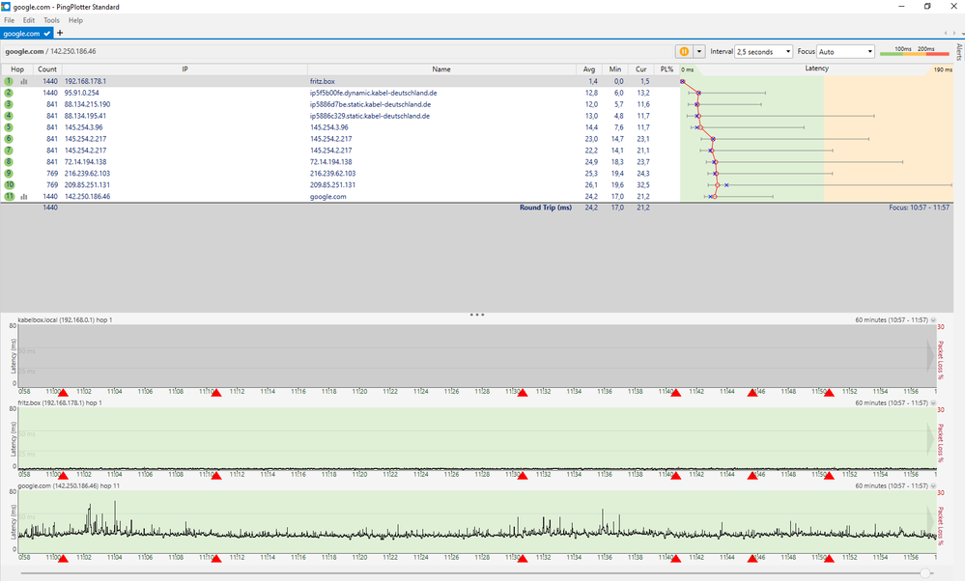Screen dimensions: 965x581
Task: Click the green hop 10 number badge
Action: 9,184
